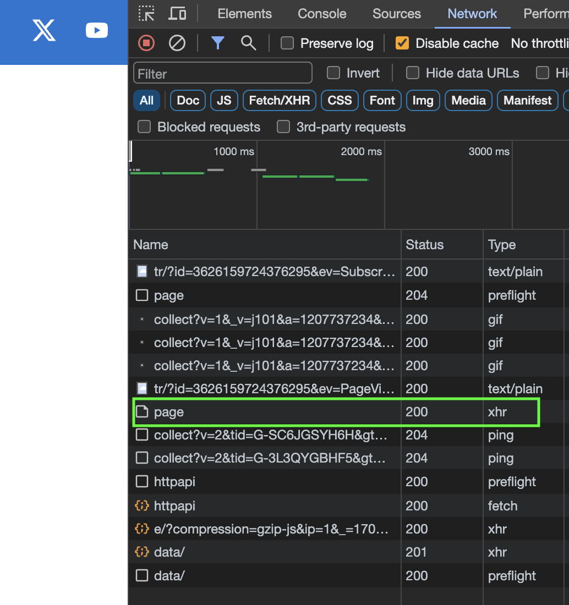Open the YouTube social icon link
The image size is (569, 605).
click(97, 31)
